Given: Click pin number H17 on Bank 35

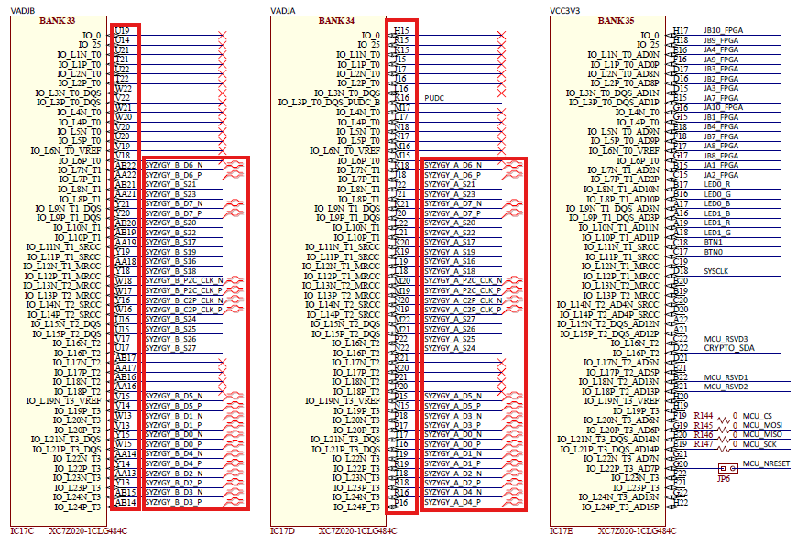Looking at the screenshot, I should (681, 31).
